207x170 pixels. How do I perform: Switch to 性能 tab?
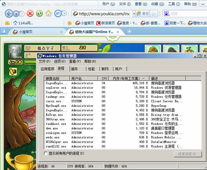click(x=93, y=69)
